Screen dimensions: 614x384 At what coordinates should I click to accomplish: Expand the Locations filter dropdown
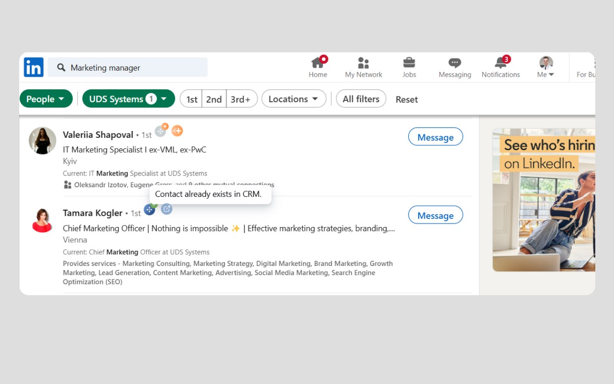pos(294,99)
